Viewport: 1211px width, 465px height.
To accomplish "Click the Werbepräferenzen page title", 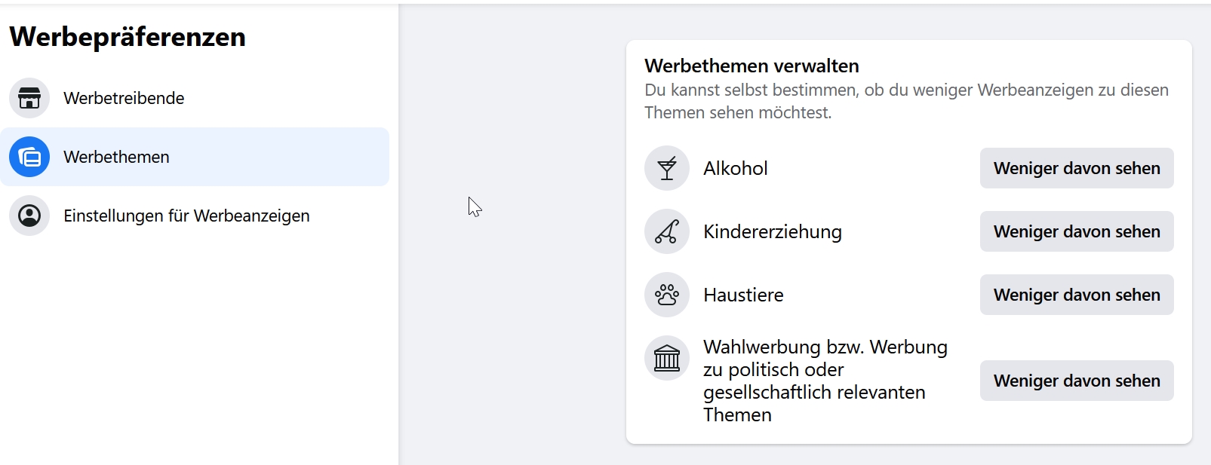I will tap(128, 37).
